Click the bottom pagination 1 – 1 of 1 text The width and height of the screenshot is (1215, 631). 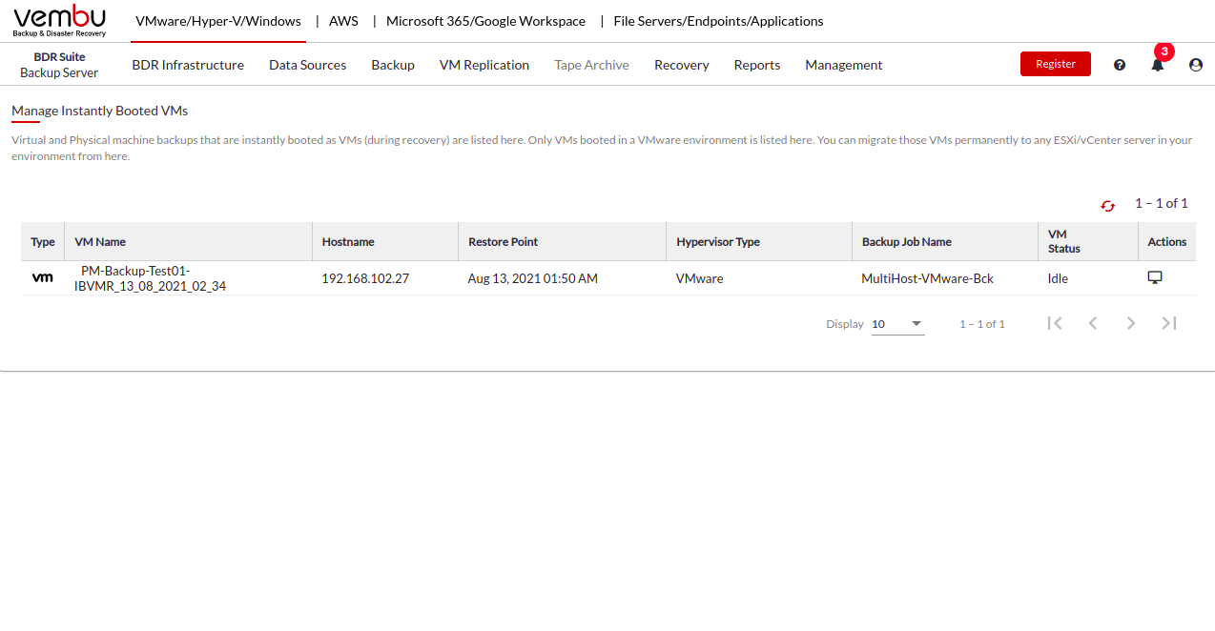point(982,324)
